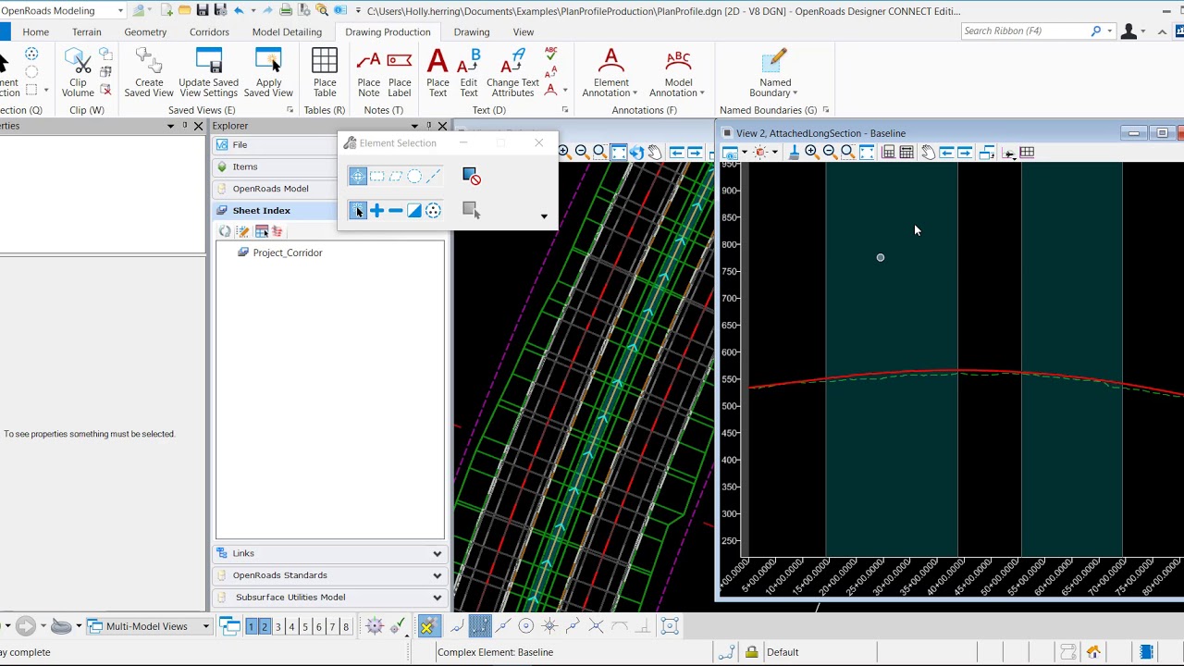Open the File section in Explorer
1184x666 pixels.
pyautogui.click(x=276, y=145)
